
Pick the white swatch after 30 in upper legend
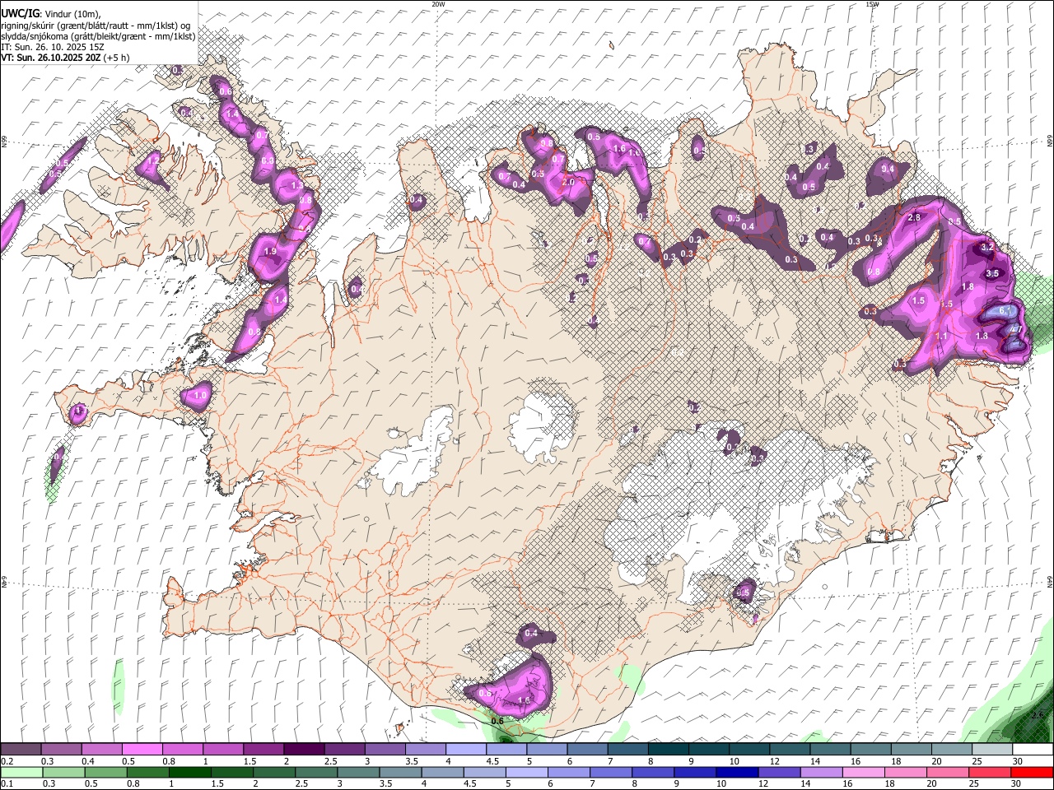[x=1033, y=750]
